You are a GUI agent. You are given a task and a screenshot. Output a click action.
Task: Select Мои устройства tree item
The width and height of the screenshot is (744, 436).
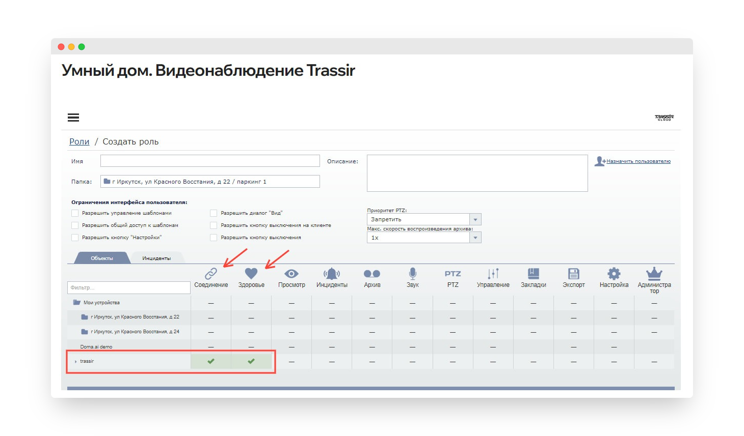[101, 303]
